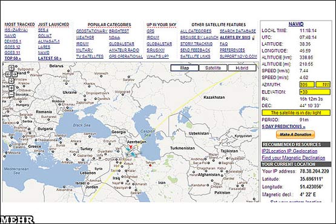This screenshot has height=224, width=336.
Task: Switch the map to Satellite view
Action: pyautogui.click(x=213, y=68)
